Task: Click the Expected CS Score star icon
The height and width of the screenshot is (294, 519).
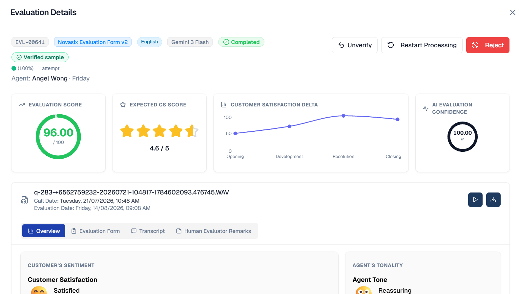Action: 123,105
